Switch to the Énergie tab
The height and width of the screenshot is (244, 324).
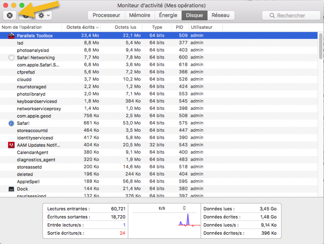[x=168, y=15]
